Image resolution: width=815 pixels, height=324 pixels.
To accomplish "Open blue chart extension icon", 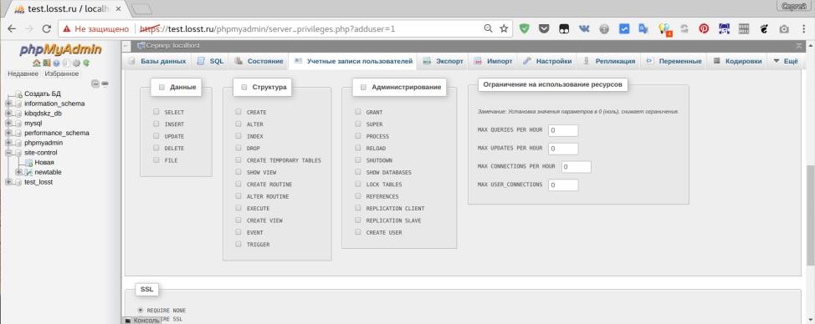I will coord(624,29).
